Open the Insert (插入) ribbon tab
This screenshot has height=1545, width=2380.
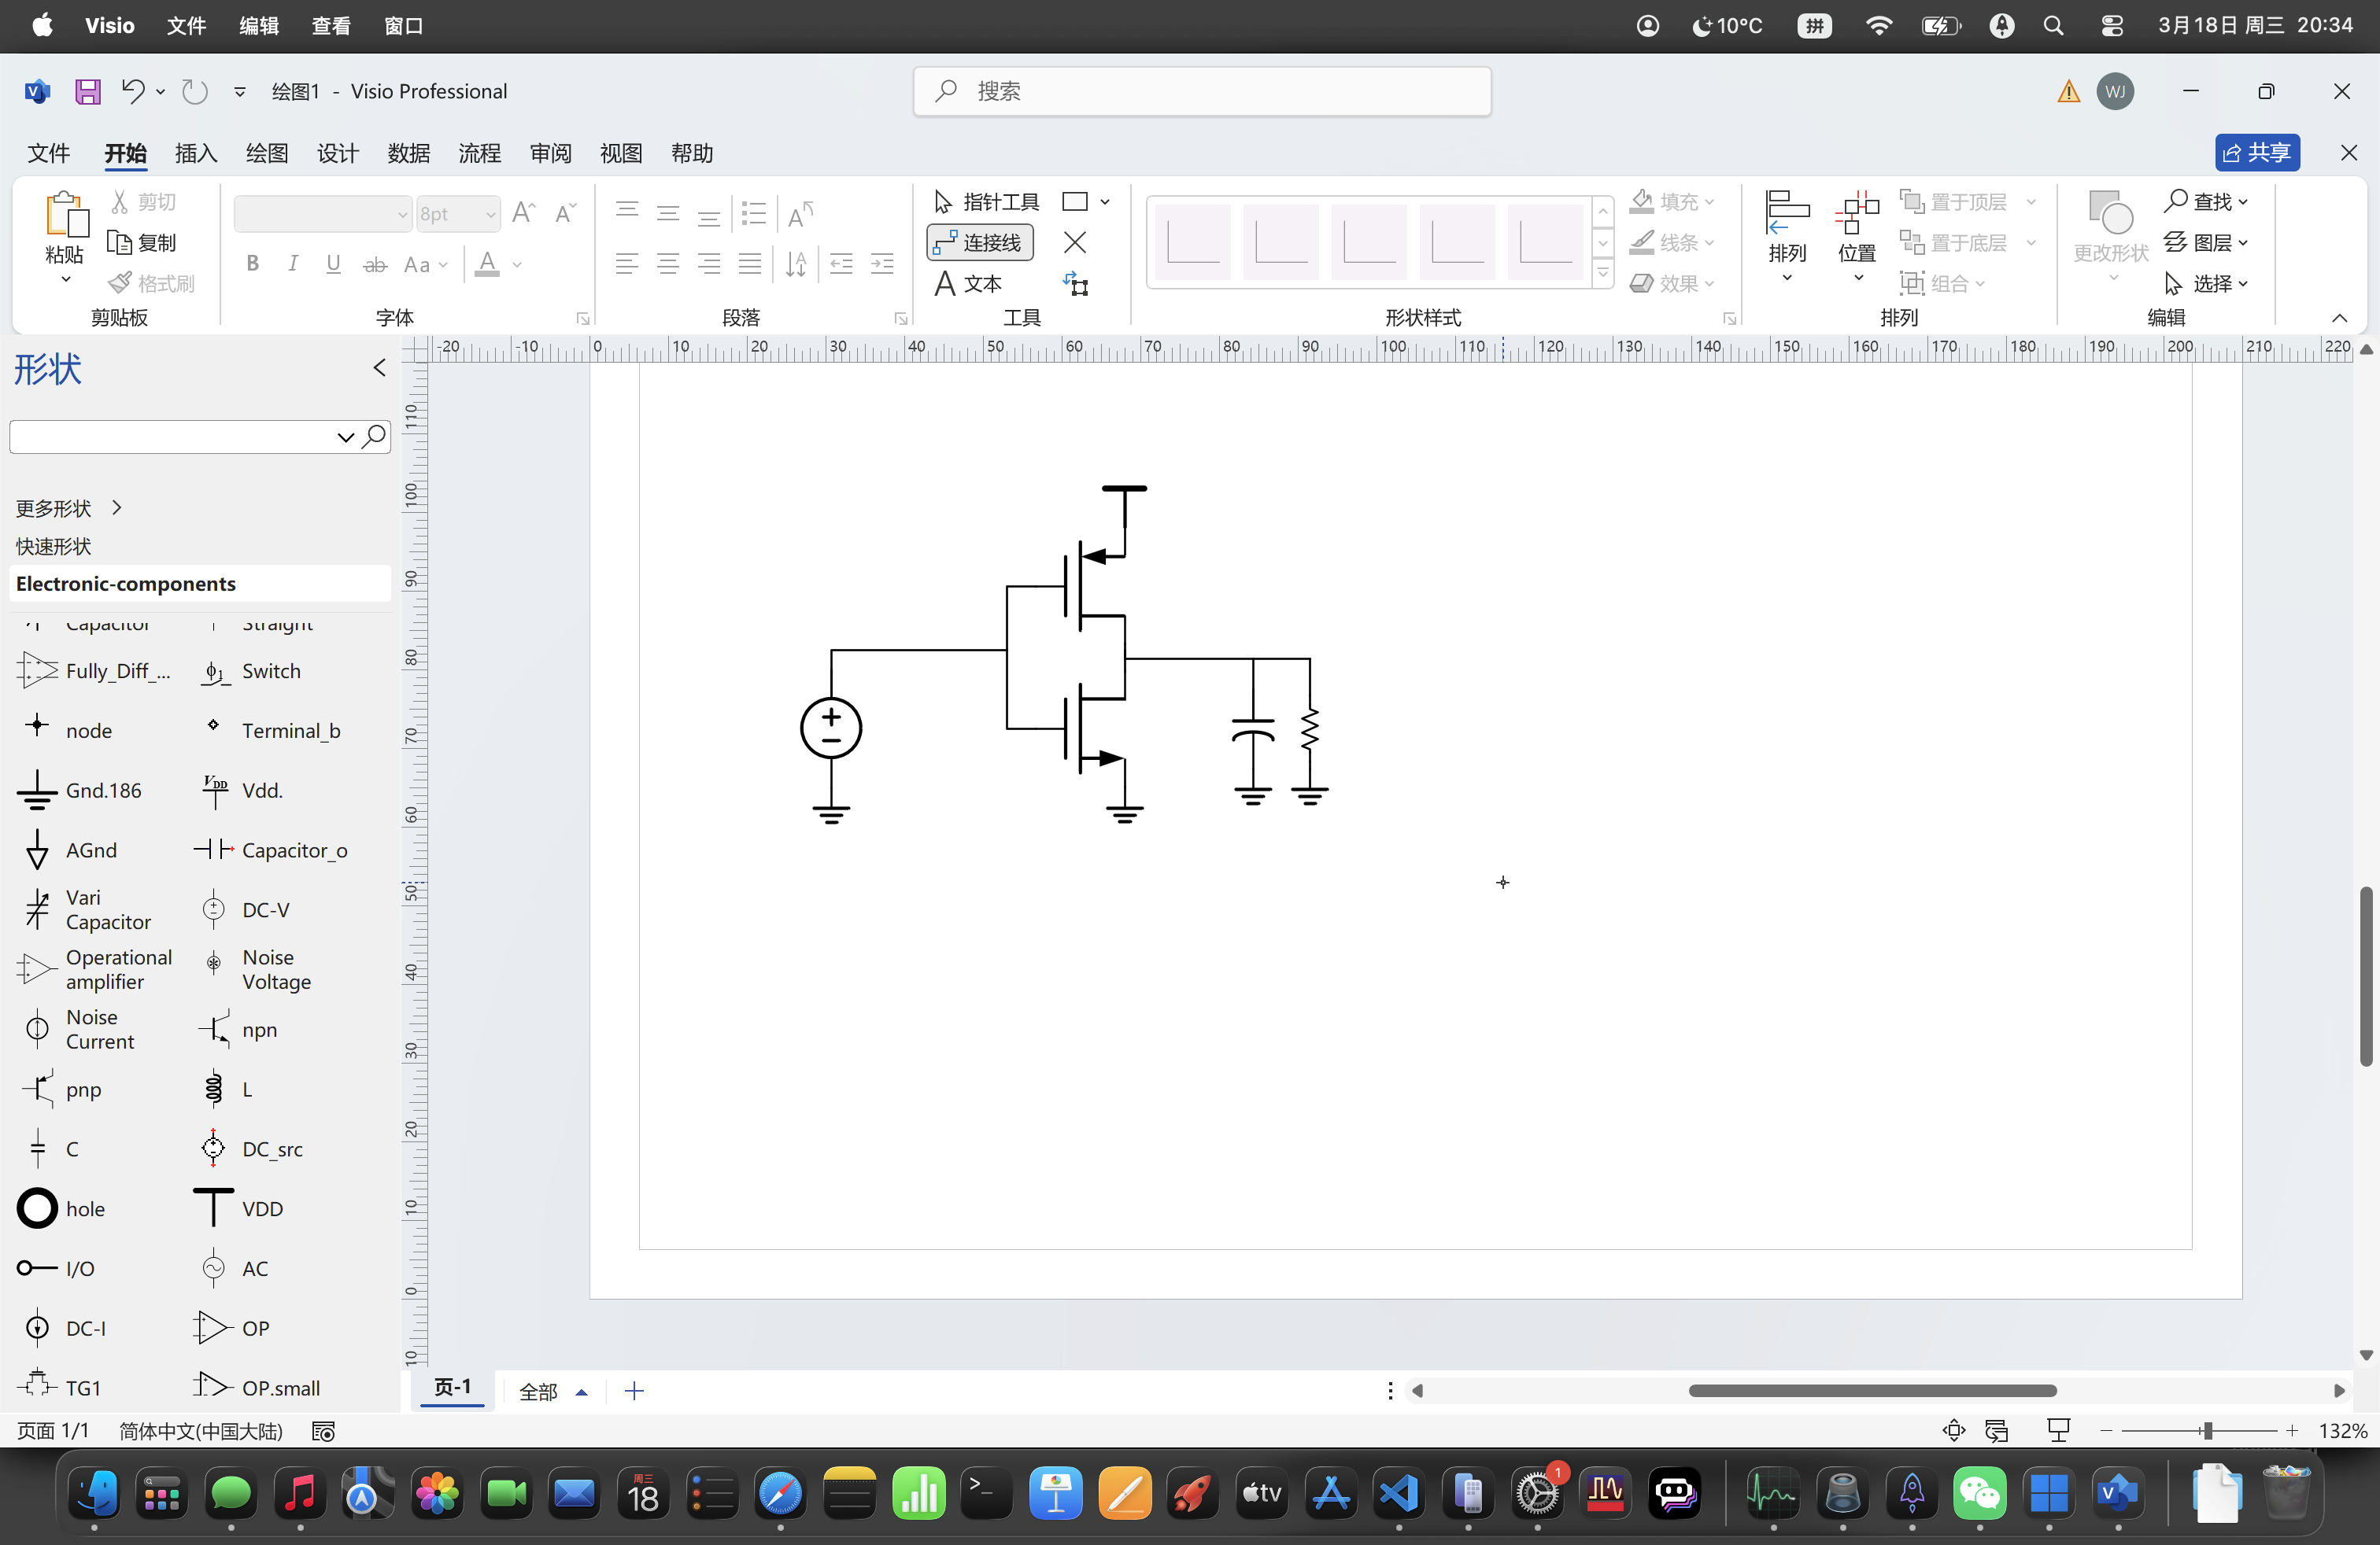[195, 153]
